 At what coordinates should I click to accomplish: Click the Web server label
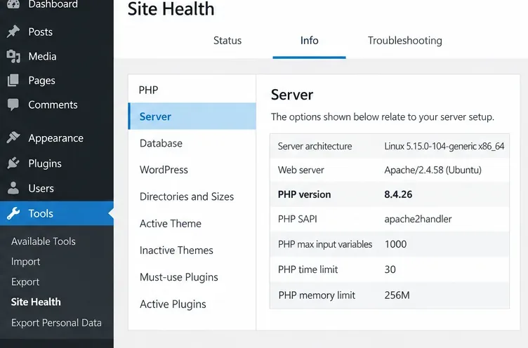(301, 170)
